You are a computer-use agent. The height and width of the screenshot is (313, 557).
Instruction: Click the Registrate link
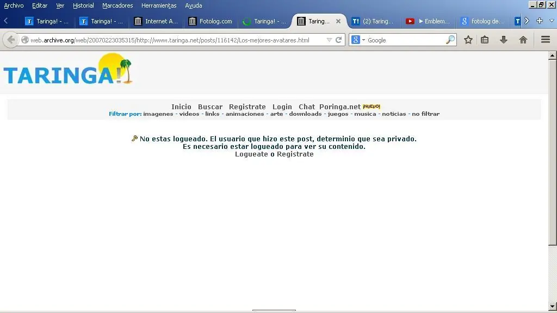tap(247, 107)
